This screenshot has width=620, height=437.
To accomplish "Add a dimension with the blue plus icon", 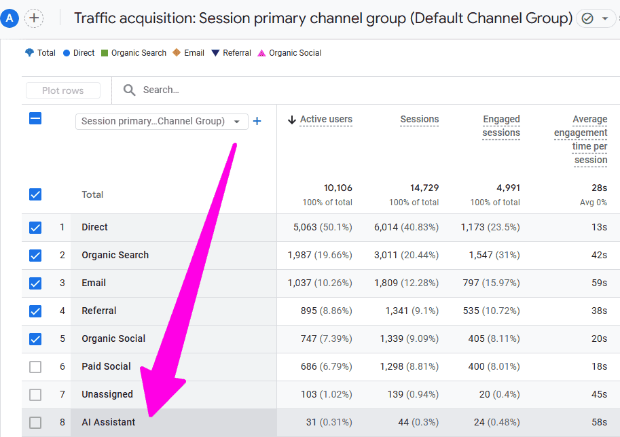I will (257, 121).
